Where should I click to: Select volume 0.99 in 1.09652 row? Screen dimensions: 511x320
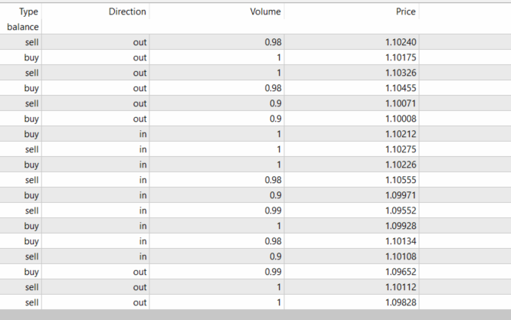(273, 272)
